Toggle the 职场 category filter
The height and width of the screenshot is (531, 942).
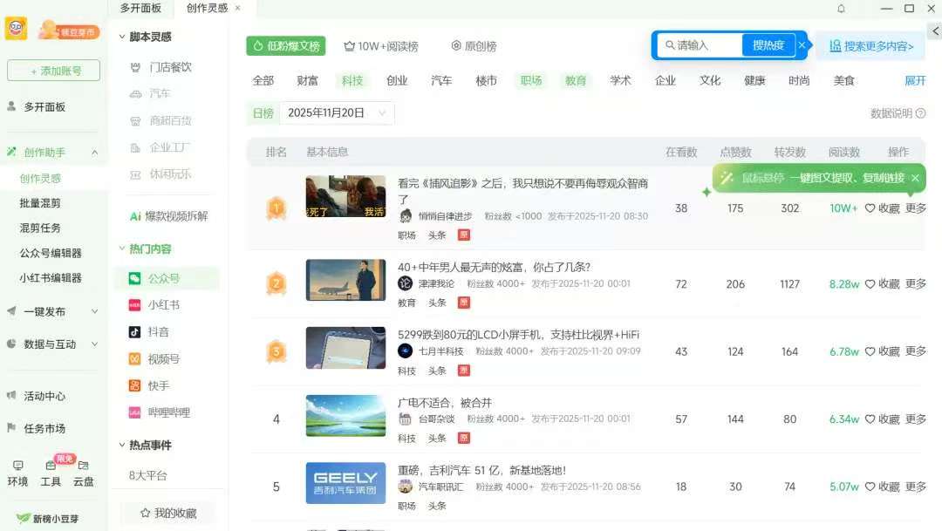click(x=531, y=80)
